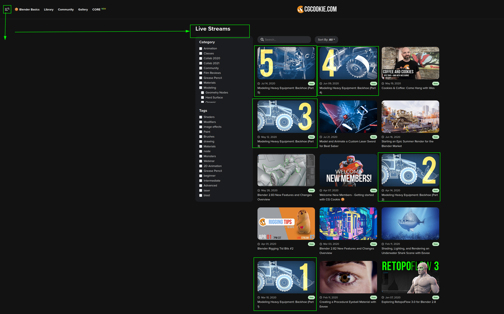Select the Intermediate tag checkbox
Viewport: 504px width, 314px height.
tap(201, 181)
